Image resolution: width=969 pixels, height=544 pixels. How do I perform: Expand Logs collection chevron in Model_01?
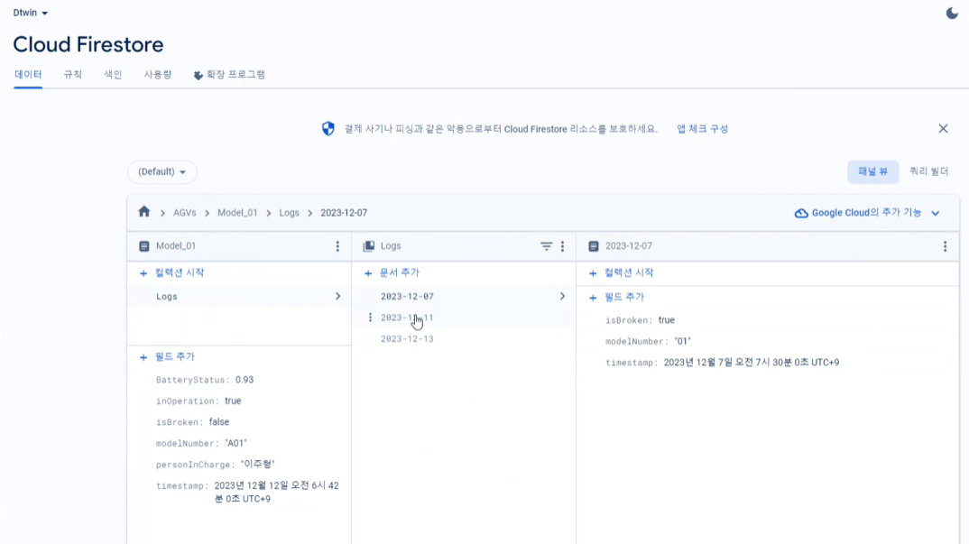click(x=338, y=296)
